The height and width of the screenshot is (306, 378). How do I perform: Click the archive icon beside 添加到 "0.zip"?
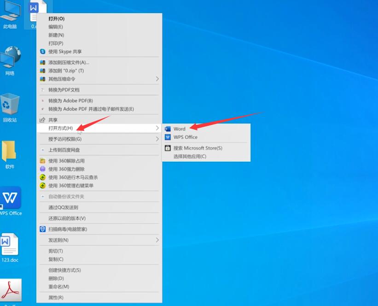[43, 71]
